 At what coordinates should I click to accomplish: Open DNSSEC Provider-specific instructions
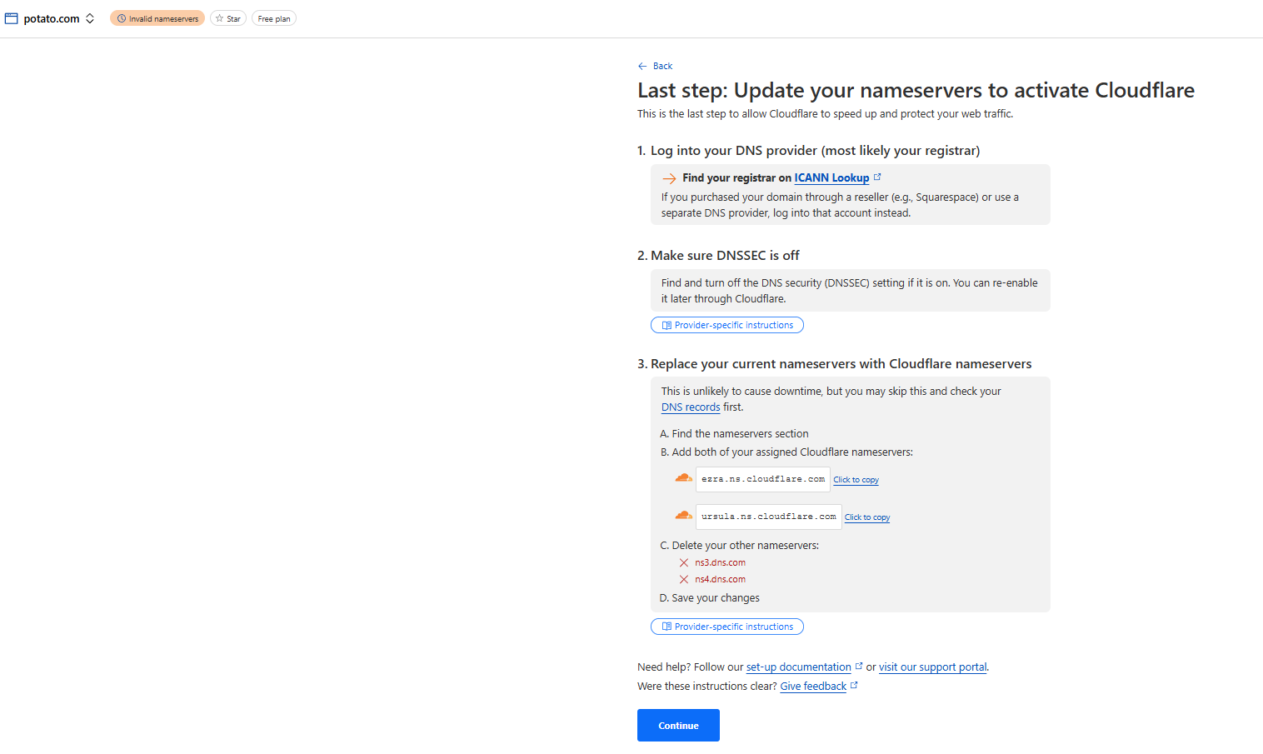(727, 325)
